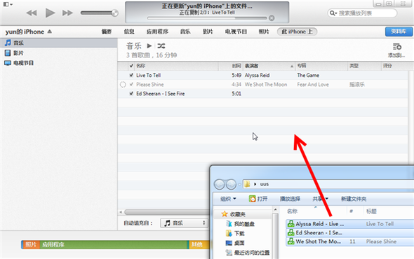Click the rewind previous track button
Image resolution: width=414 pixels, height=259 pixels.
coord(32,13)
